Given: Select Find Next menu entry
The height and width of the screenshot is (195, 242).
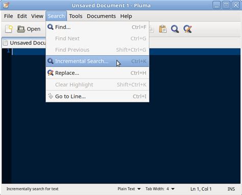Looking at the screenshot, I should (98, 38).
